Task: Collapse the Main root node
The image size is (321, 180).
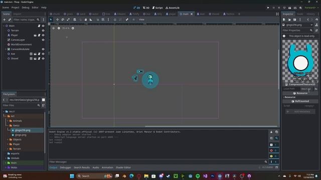Action: [4, 26]
